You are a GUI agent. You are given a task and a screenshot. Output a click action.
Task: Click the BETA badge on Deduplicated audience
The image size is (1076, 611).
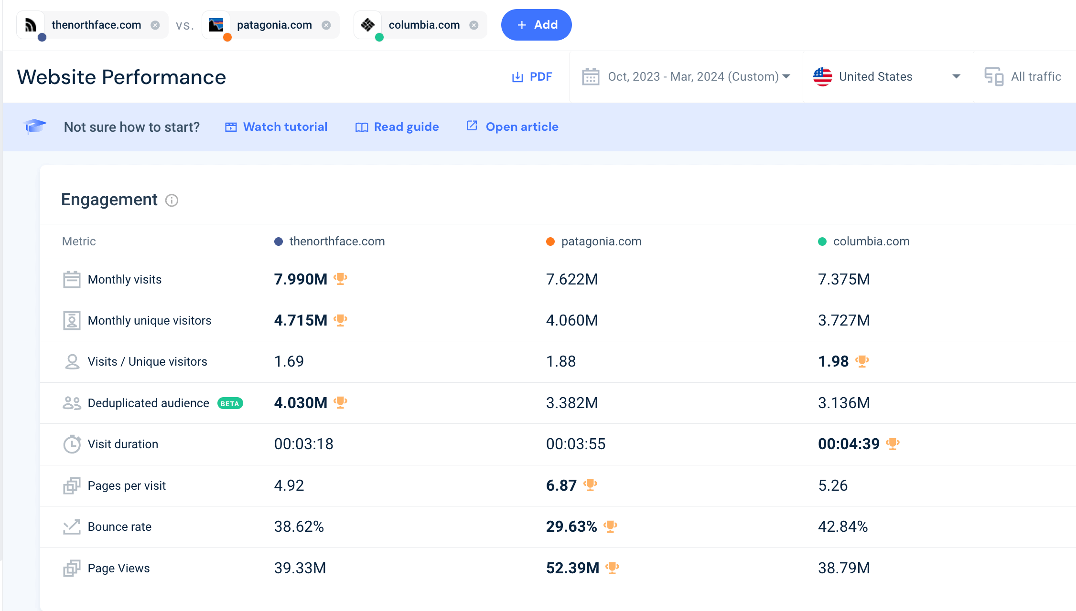[x=230, y=403]
